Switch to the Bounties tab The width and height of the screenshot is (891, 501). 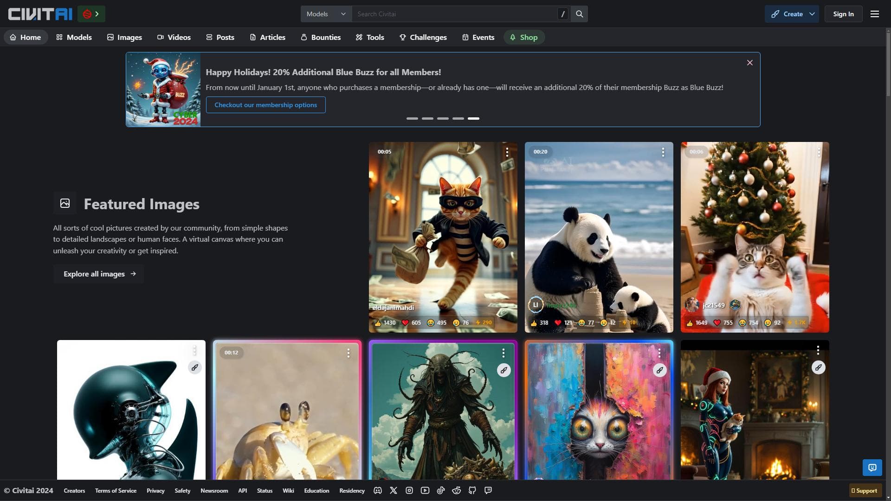point(321,37)
